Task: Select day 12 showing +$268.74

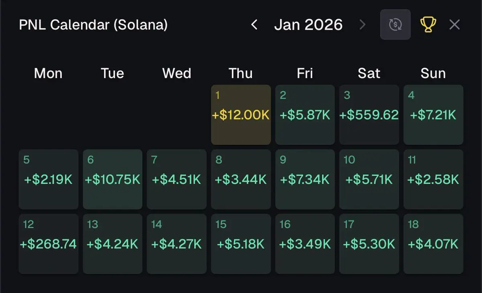Action: [49, 244]
